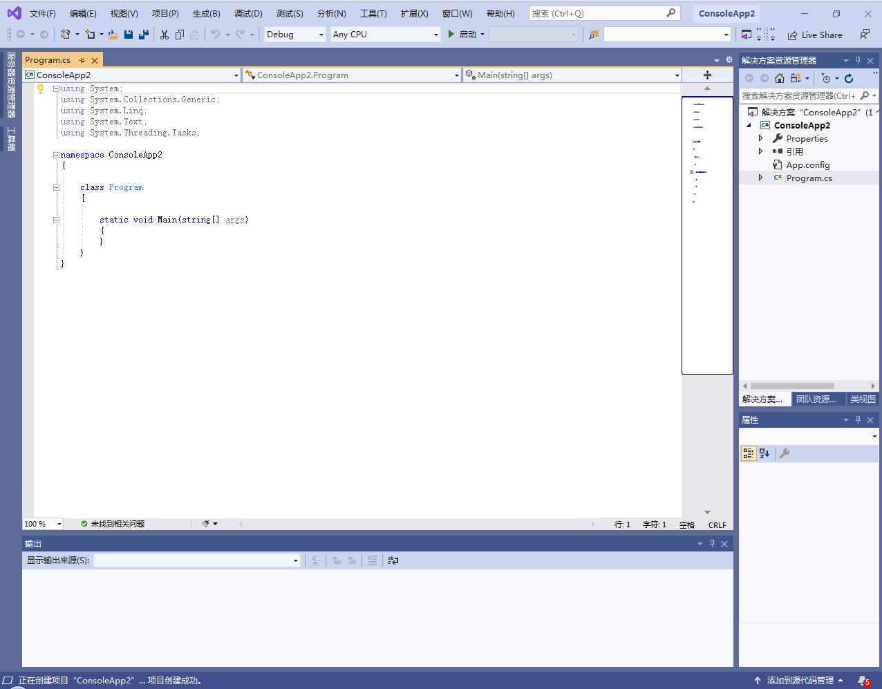The image size is (882, 689).
Task: Open the Show output from (显示输出来源) dropdown
Action: (x=197, y=560)
